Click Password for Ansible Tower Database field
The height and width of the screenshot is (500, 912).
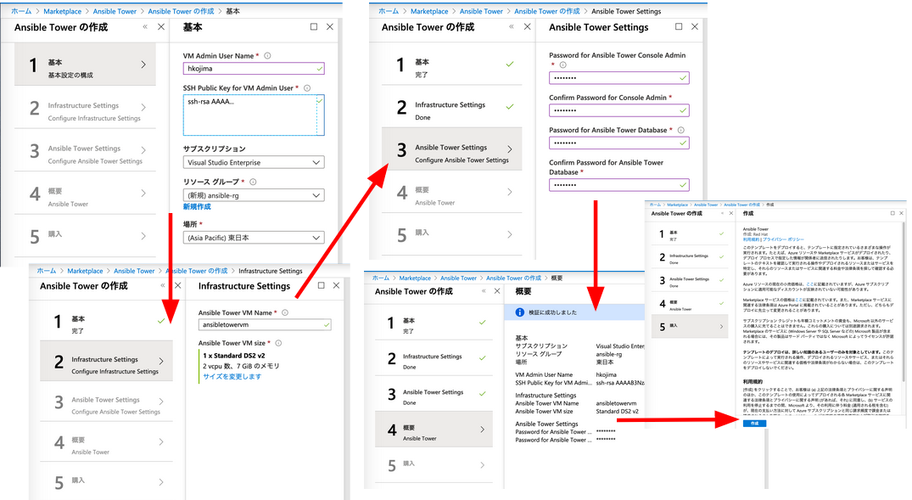coord(618,143)
